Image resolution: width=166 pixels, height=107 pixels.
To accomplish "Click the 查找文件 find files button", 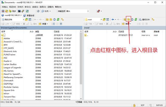I will coord(144,19).
